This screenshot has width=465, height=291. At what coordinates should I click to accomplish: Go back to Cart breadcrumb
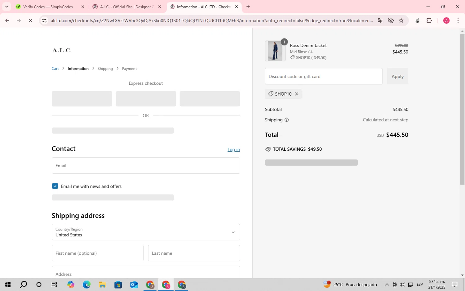(55, 69)
